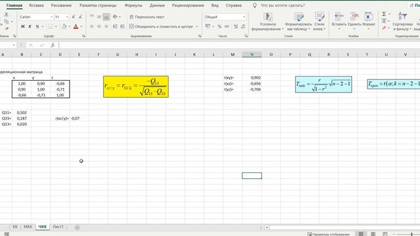The image size is (420, 236).
Task: Expand the merge and center dropdown arrow
Action: click(x=197, y=26)
